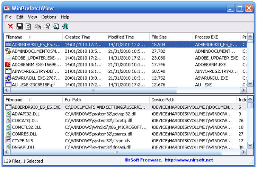Click the exit door toolbar icon

tap(65, 26)
